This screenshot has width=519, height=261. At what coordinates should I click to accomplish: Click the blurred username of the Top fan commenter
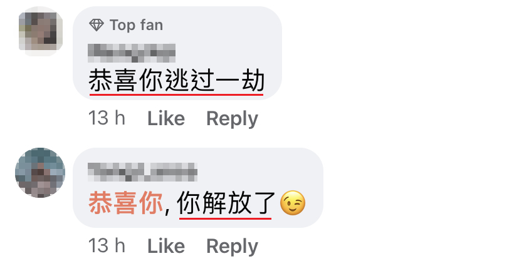pyautogui.click(x=132, y=53)
